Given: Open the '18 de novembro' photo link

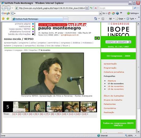Looking at the screenshot, I should [116, 86].
